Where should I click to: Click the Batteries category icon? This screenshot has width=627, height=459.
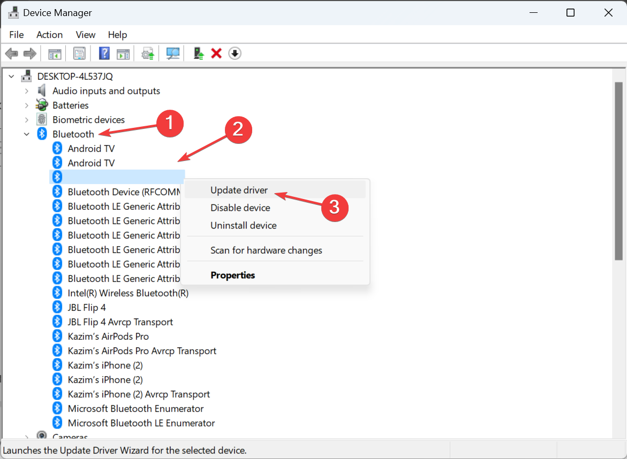click(x=42, y=105)
